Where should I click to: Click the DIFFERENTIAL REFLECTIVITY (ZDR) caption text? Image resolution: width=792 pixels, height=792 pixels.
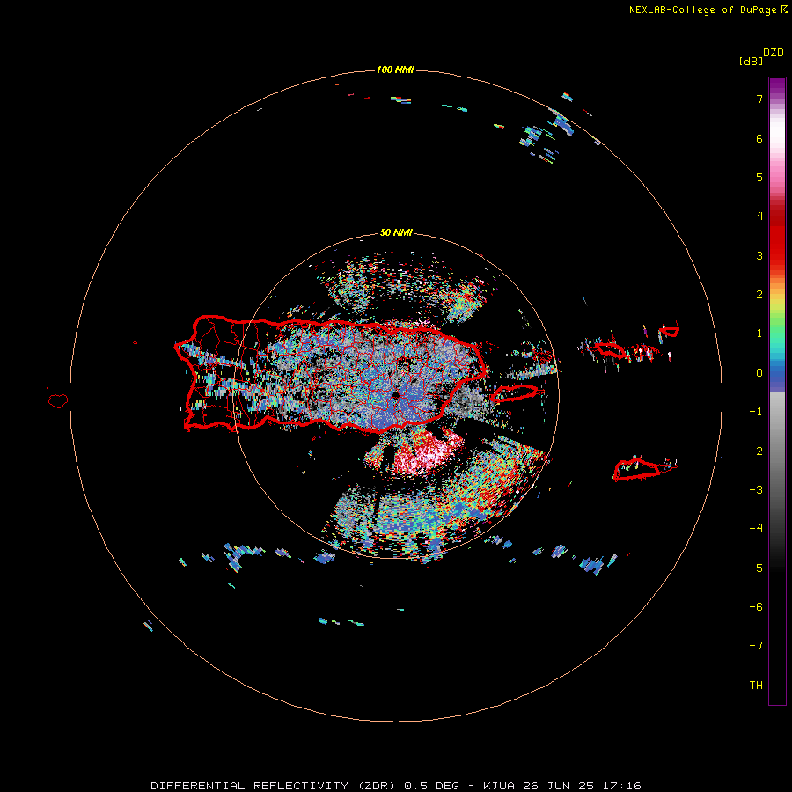273,786
